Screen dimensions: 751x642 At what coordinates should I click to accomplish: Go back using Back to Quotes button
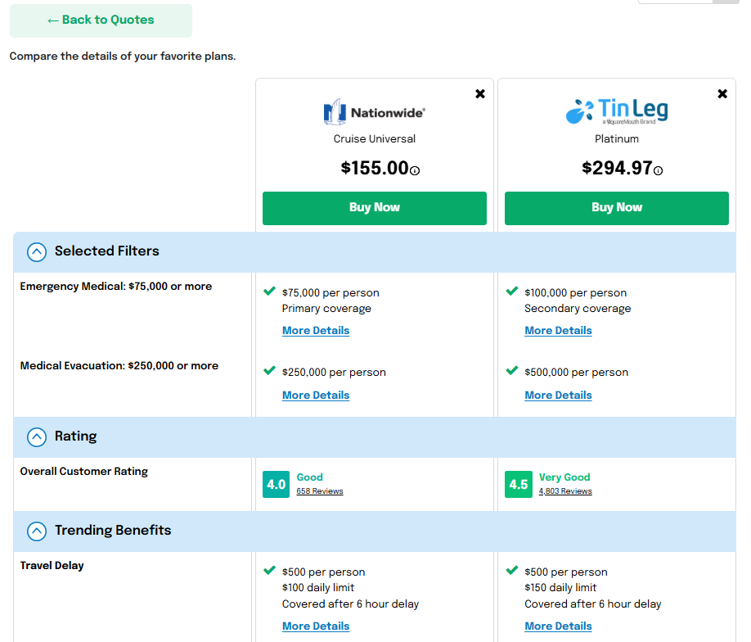click(101, 20)
